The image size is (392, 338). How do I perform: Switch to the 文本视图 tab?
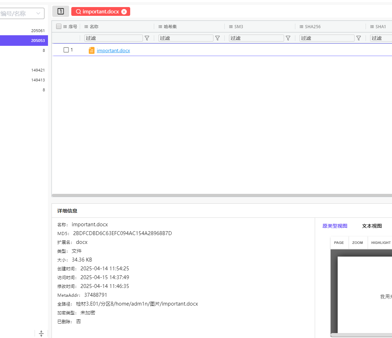coord(372,226)
